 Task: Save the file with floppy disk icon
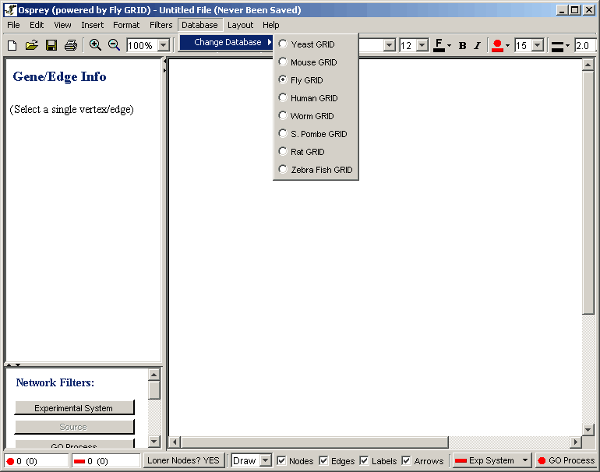coord(51,45)
